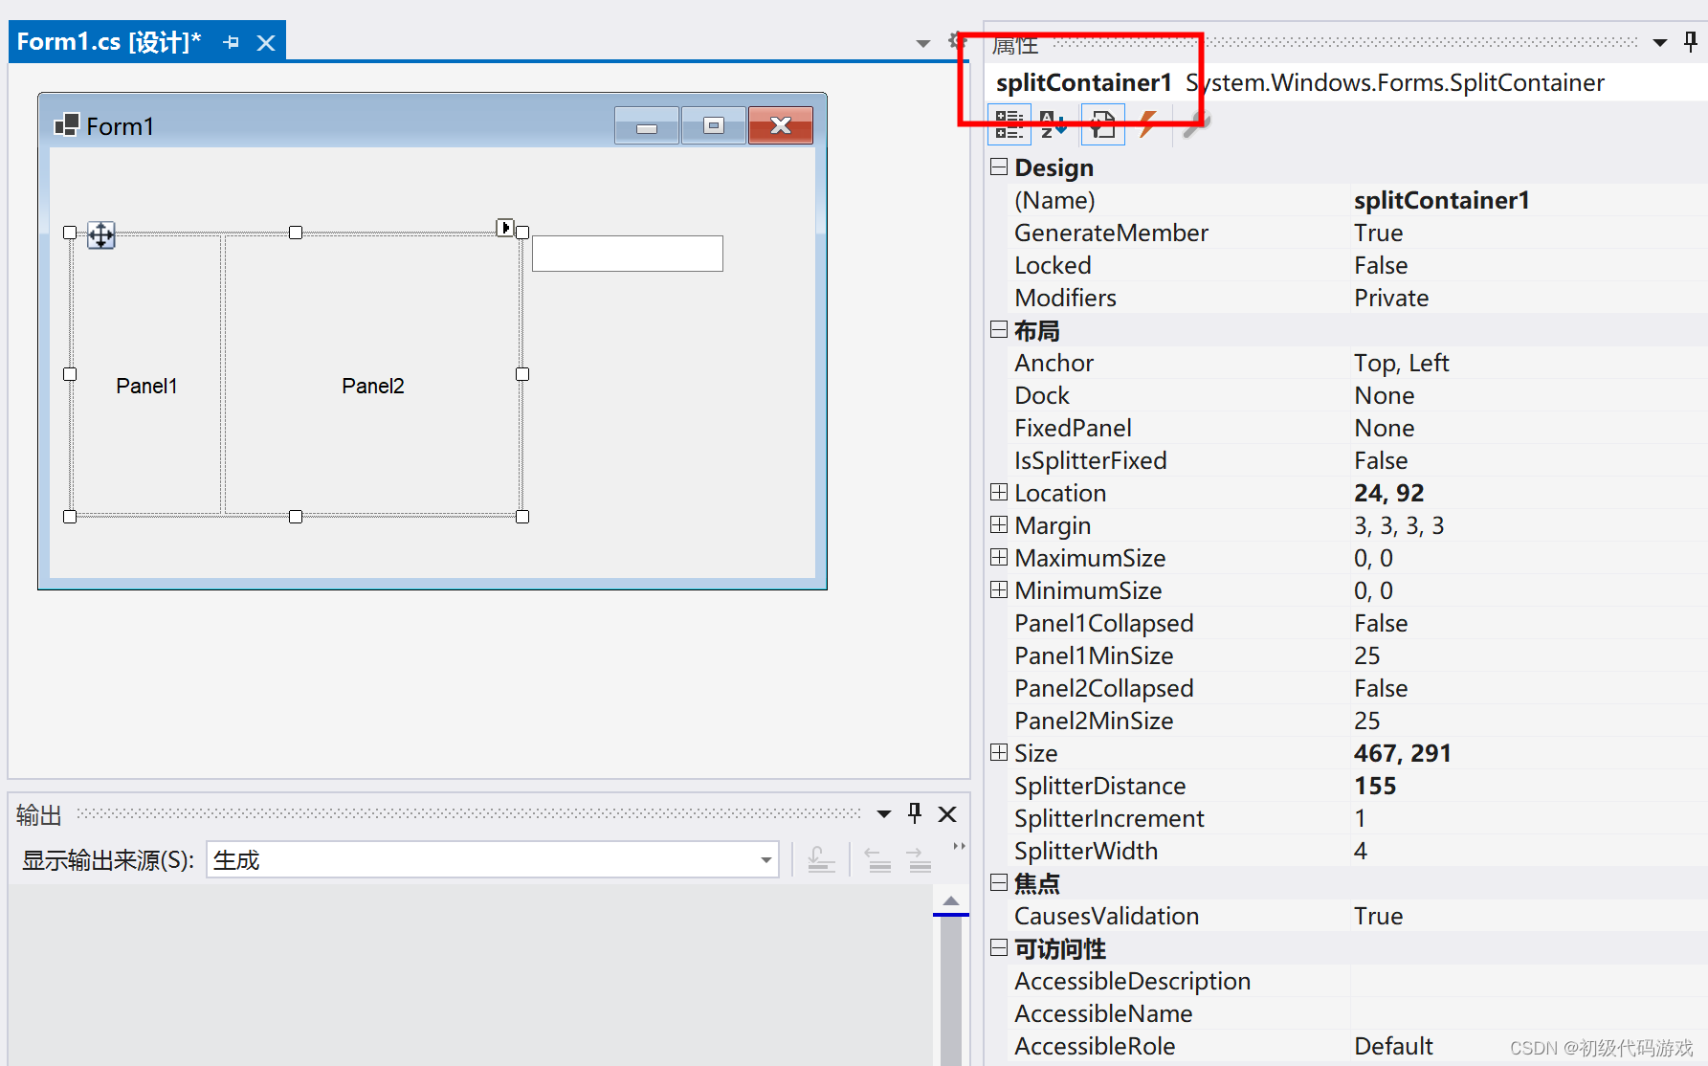Viewport: 1708px width, 1066px height.
Task: Open Events list via lightning bolt icon
Action: click(1147, 124)
